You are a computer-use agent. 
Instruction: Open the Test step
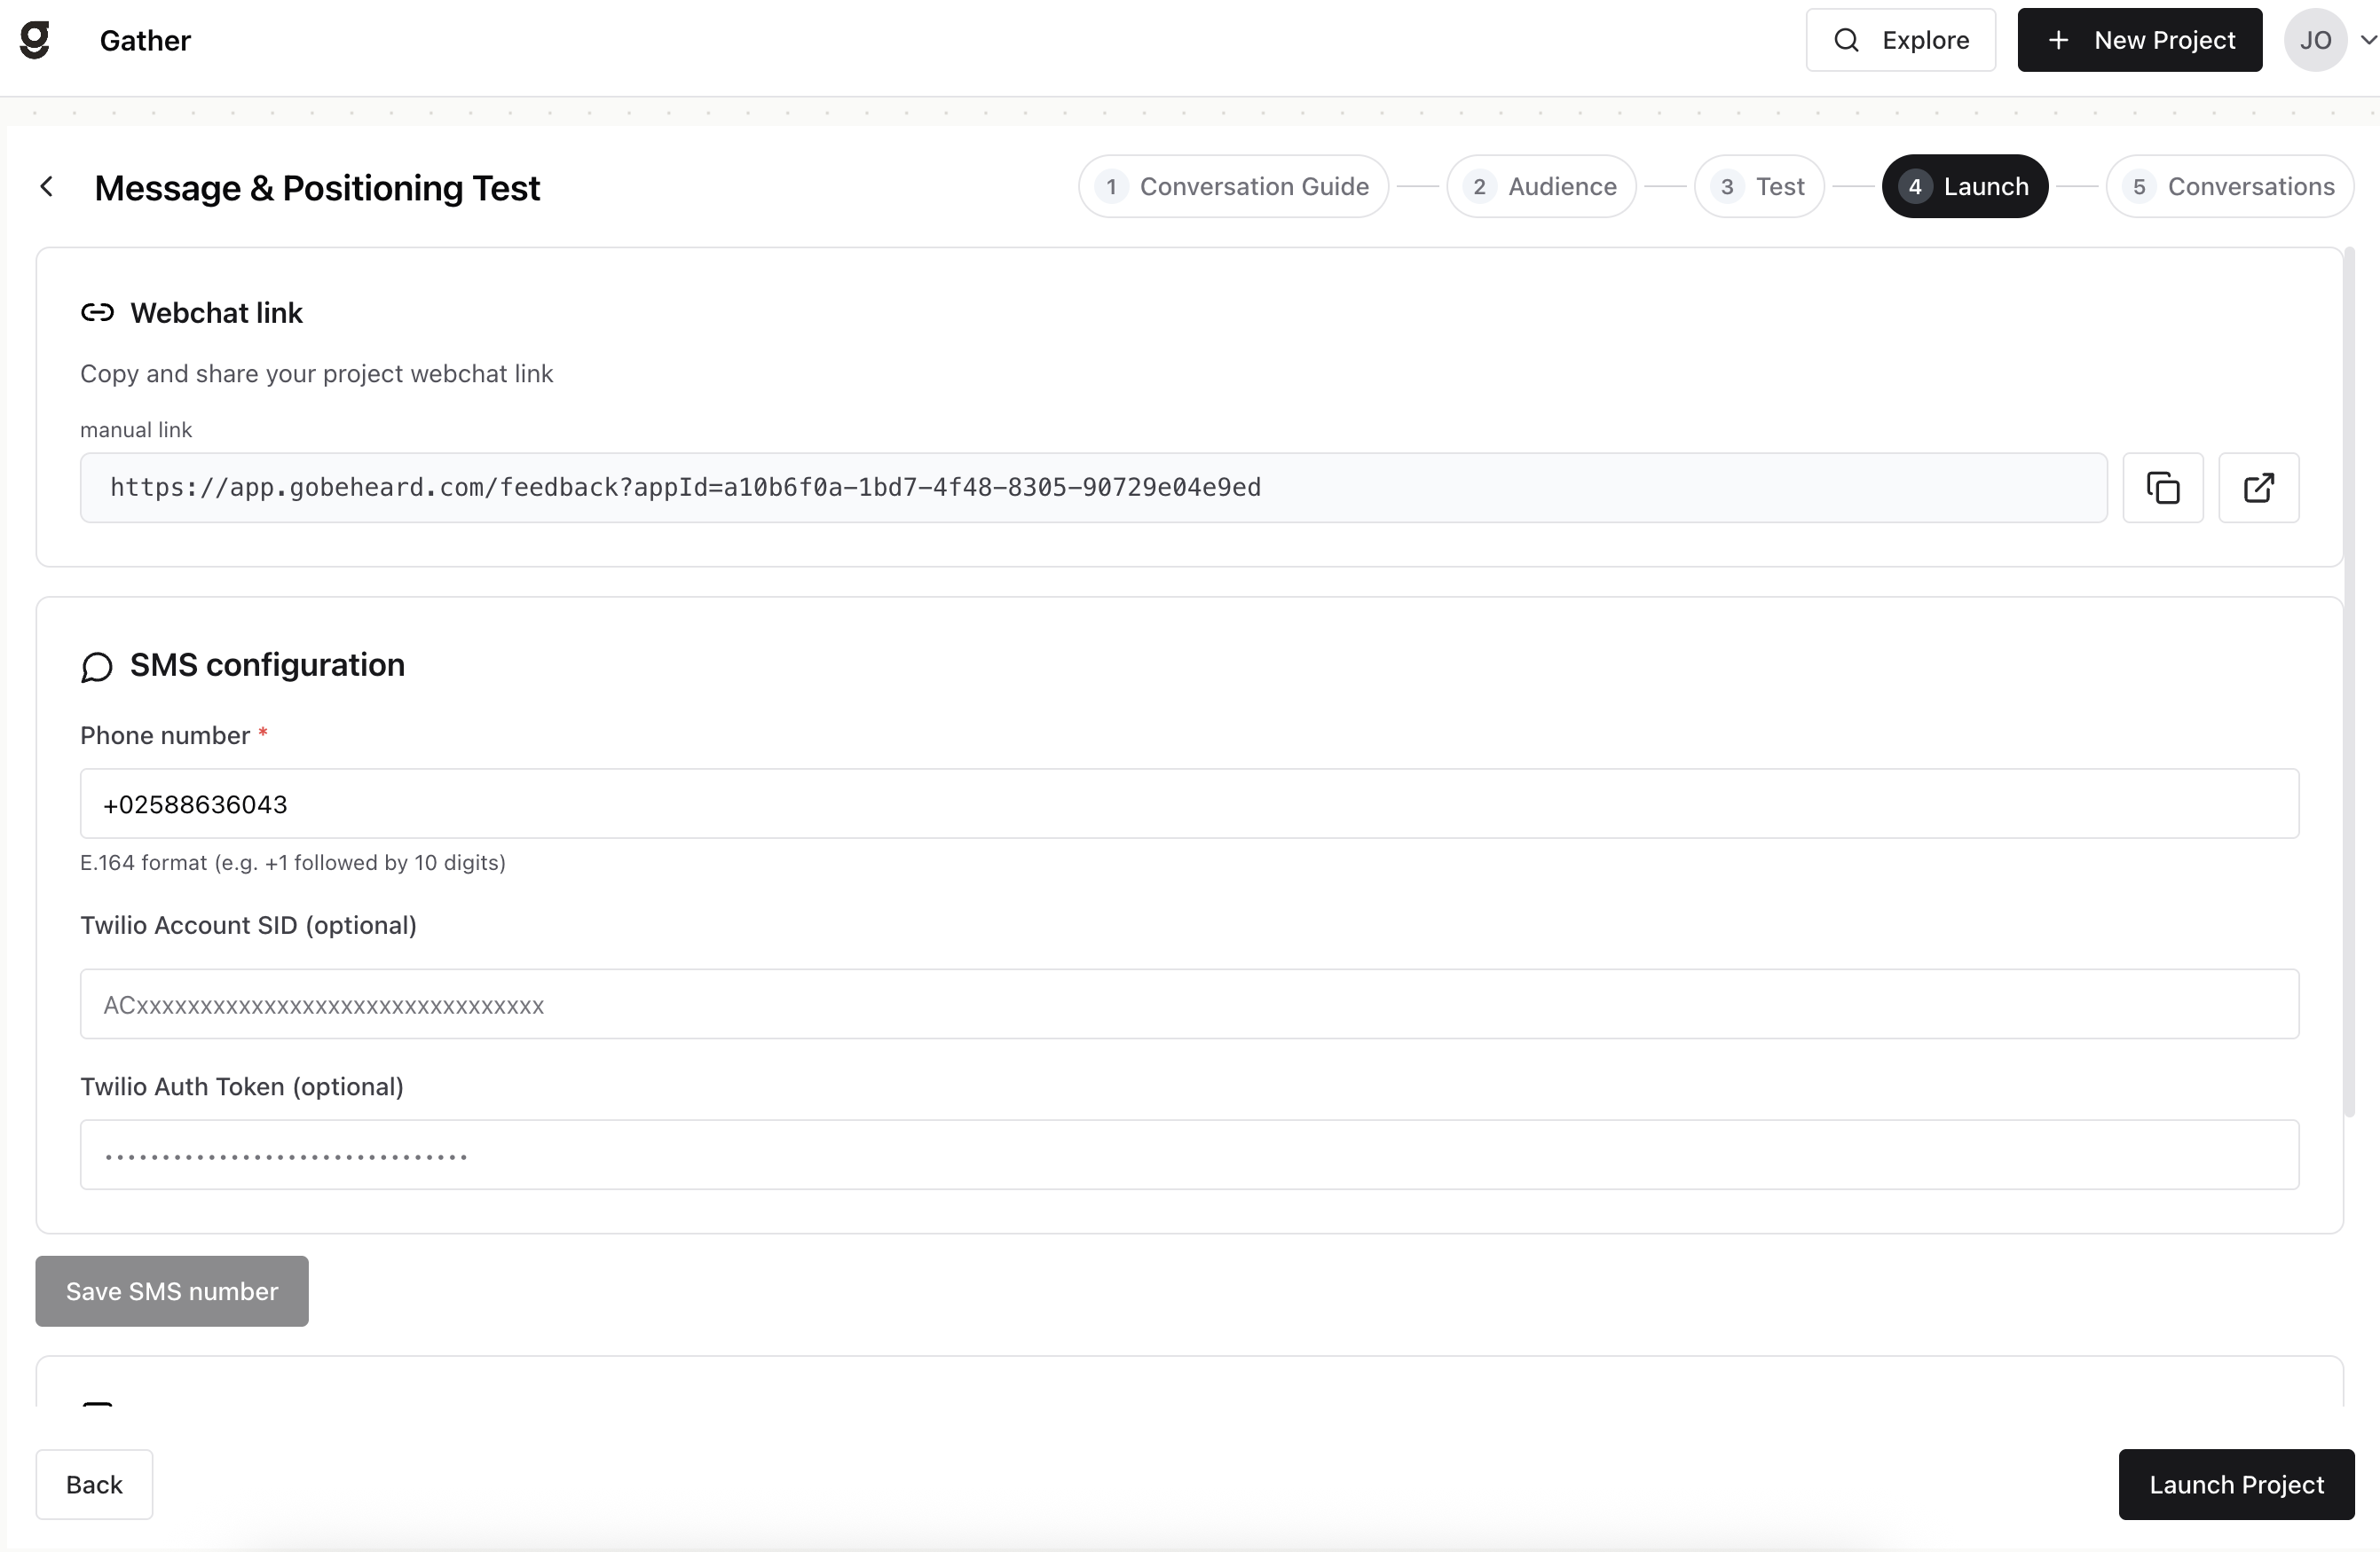point(1759,186)
